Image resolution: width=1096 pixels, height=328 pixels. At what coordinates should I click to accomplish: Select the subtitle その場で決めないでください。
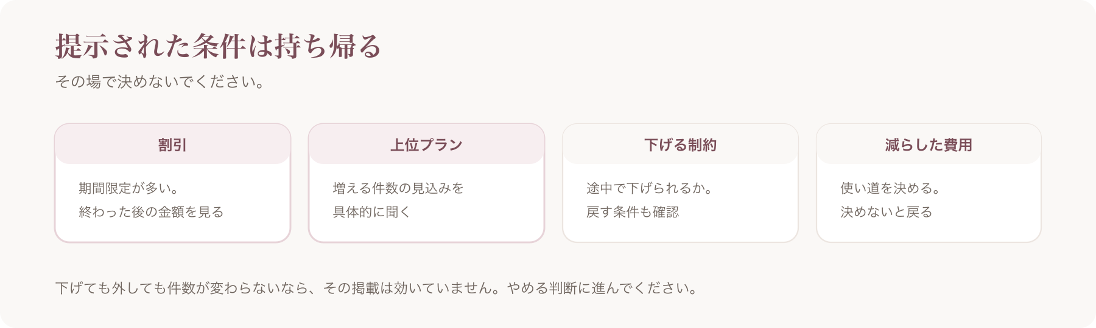tap(161, 82)
